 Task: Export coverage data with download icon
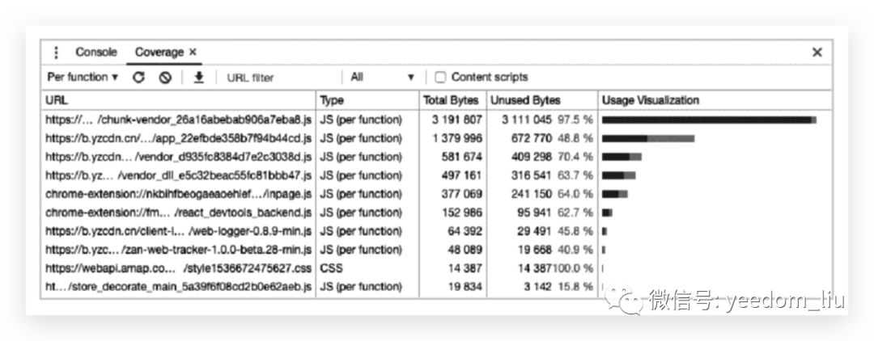tap(199, 78)
